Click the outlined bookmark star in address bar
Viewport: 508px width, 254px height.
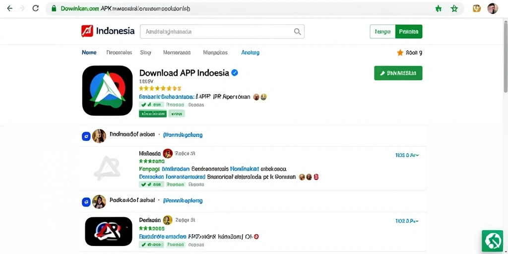click(454, 9)
